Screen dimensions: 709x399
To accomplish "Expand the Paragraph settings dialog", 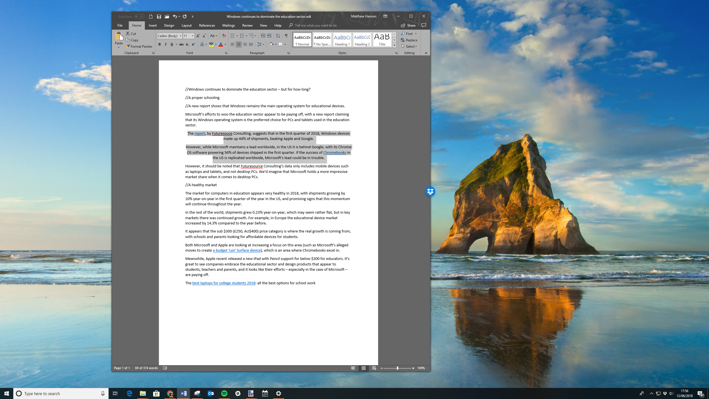I will 288,53.
